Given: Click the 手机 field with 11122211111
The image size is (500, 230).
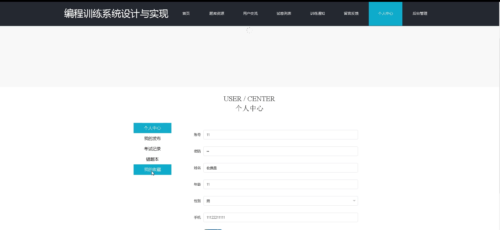Looking at the screenshot, I should [x=281, y=217].
